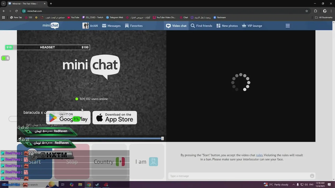Open the emoji picker in message box
Viewport: 335px width, 188px height.
(312, 176)
